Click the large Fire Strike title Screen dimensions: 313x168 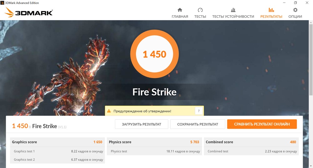point(155,92)
